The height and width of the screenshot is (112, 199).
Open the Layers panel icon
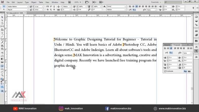(196, 21)
